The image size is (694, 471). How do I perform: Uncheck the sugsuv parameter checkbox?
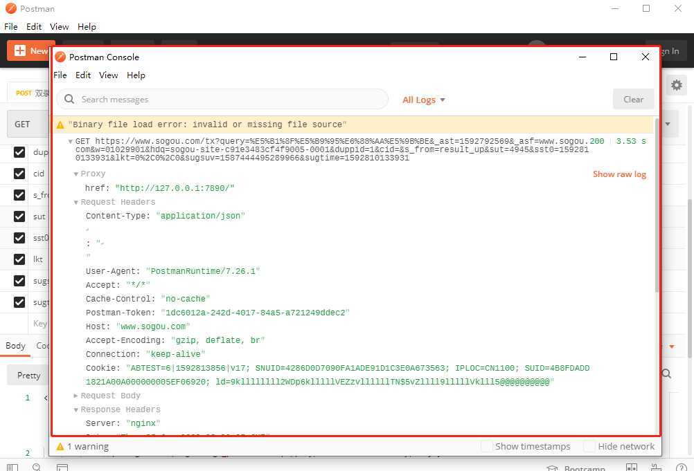19,281
